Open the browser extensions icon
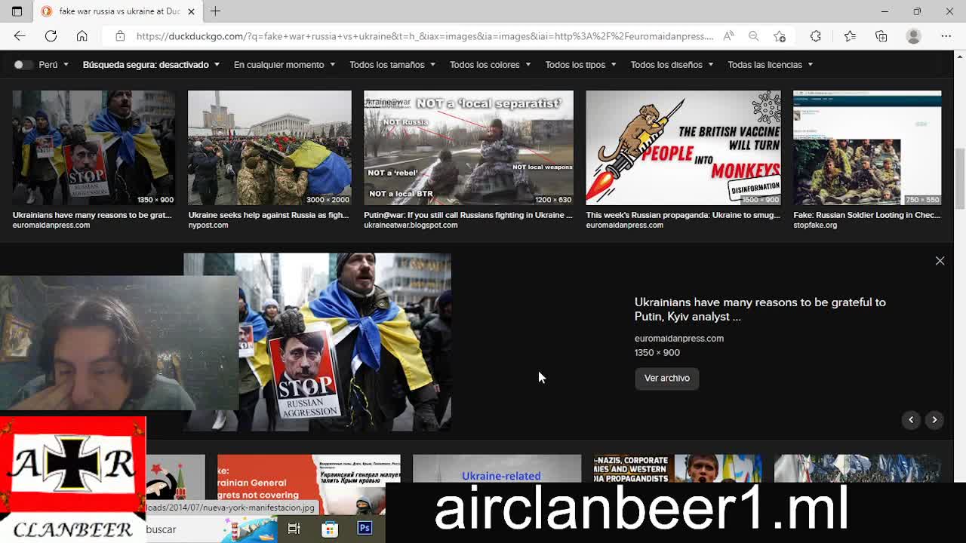 [x=816, y=36]
